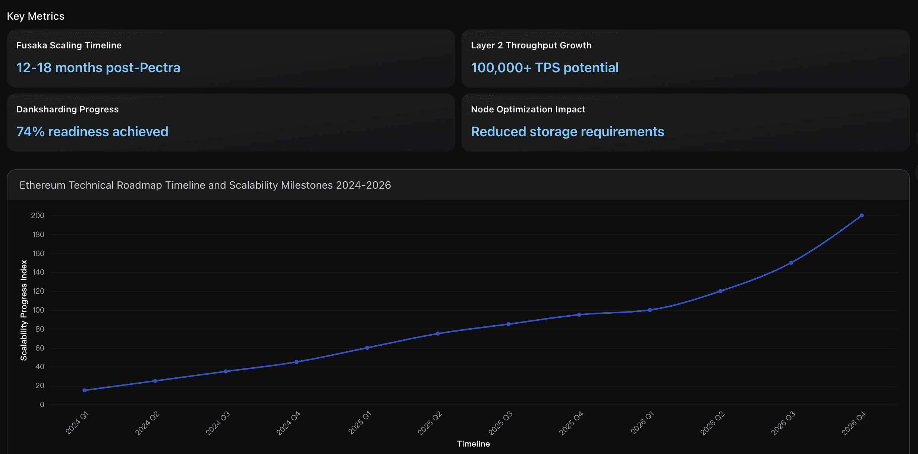Click the Ethereum Technical Roadmap chart title

tap(205, 185)
